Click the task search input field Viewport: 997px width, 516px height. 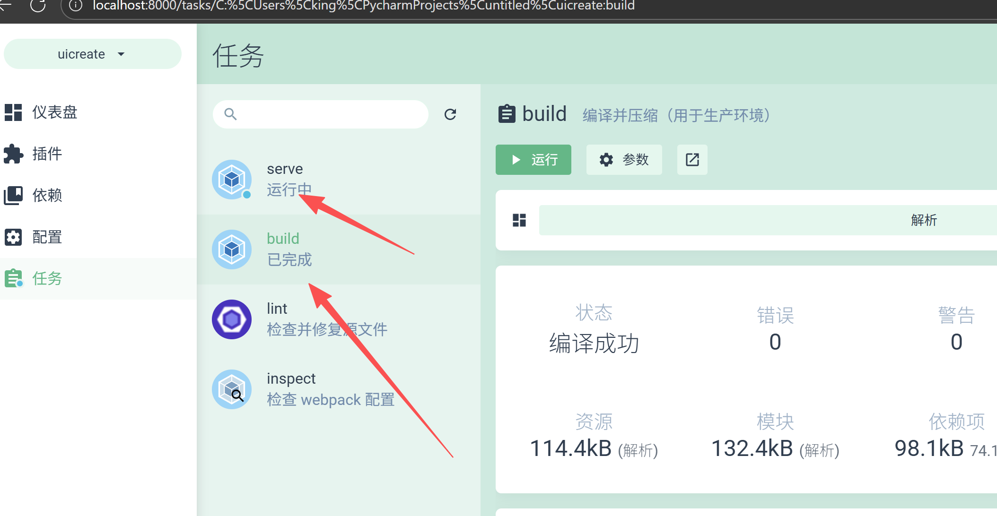click(x=326, y=114)
